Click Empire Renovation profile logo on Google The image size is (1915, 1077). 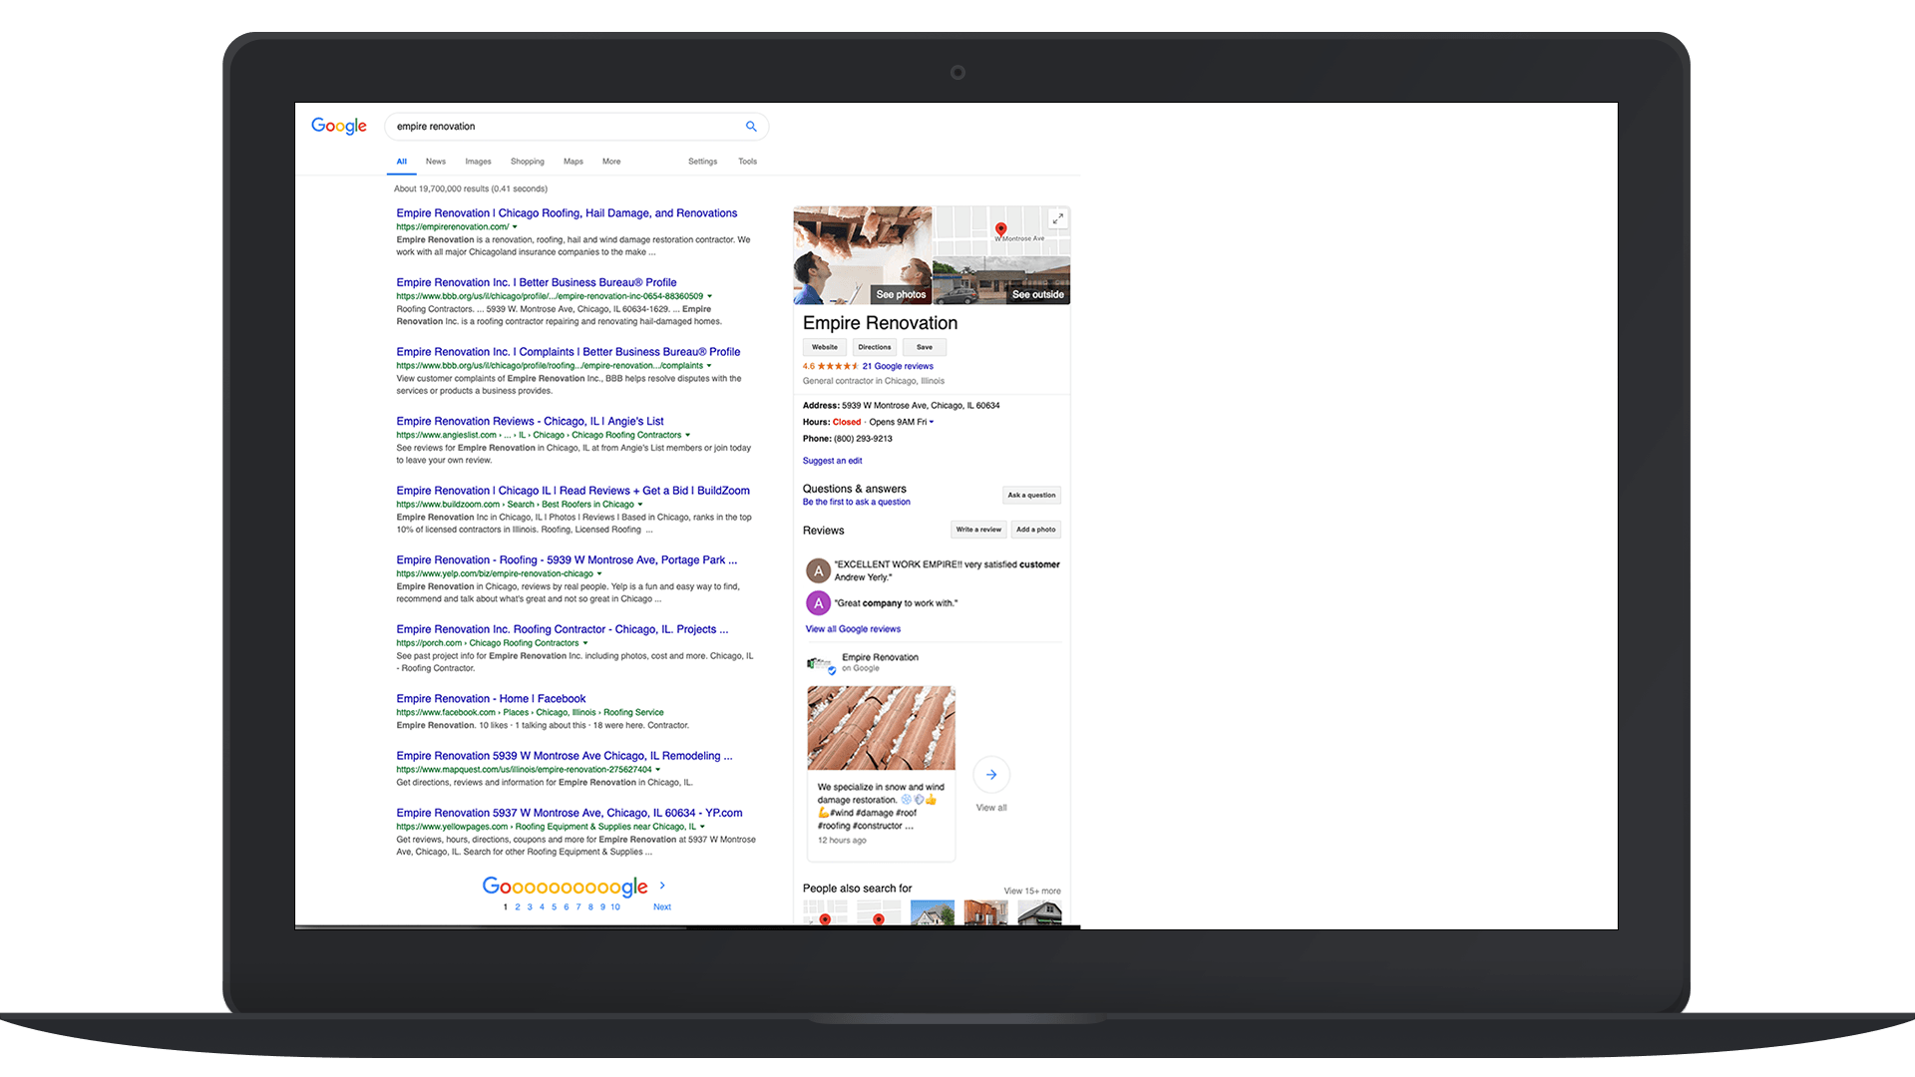point(820,663)
